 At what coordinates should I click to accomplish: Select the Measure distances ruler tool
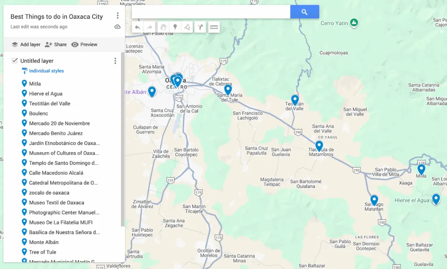pyautogui.click(x=214, y=27)
